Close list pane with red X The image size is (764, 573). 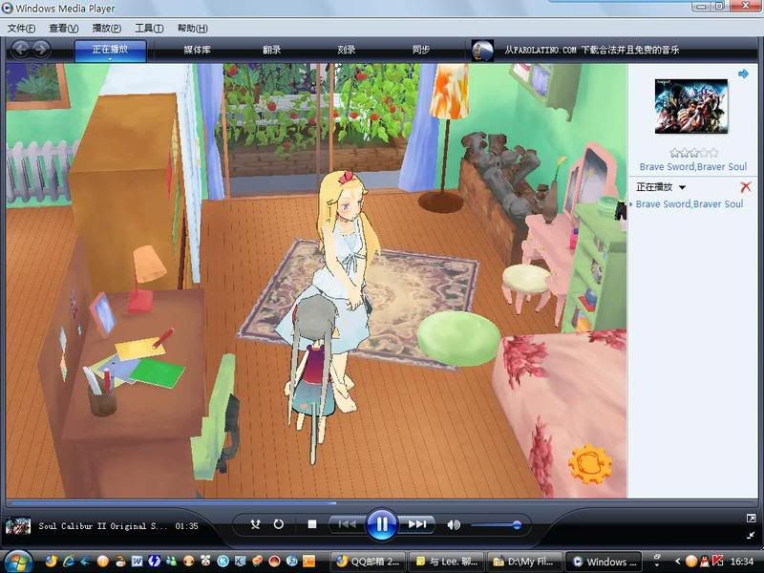coord(745,187)
